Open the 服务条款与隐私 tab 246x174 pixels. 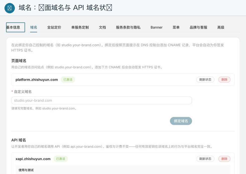(x=128, y=27)
